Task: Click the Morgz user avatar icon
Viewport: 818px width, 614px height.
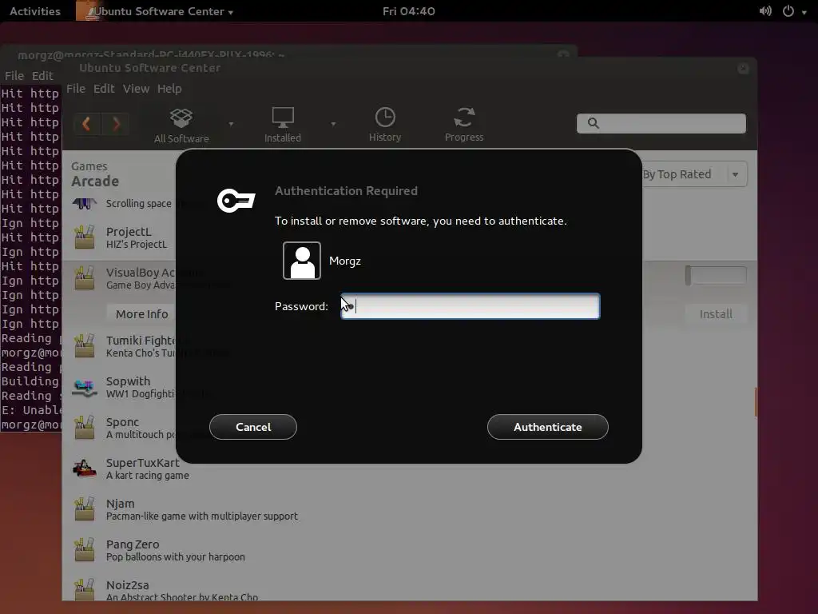Action: (x=301, y=261)
